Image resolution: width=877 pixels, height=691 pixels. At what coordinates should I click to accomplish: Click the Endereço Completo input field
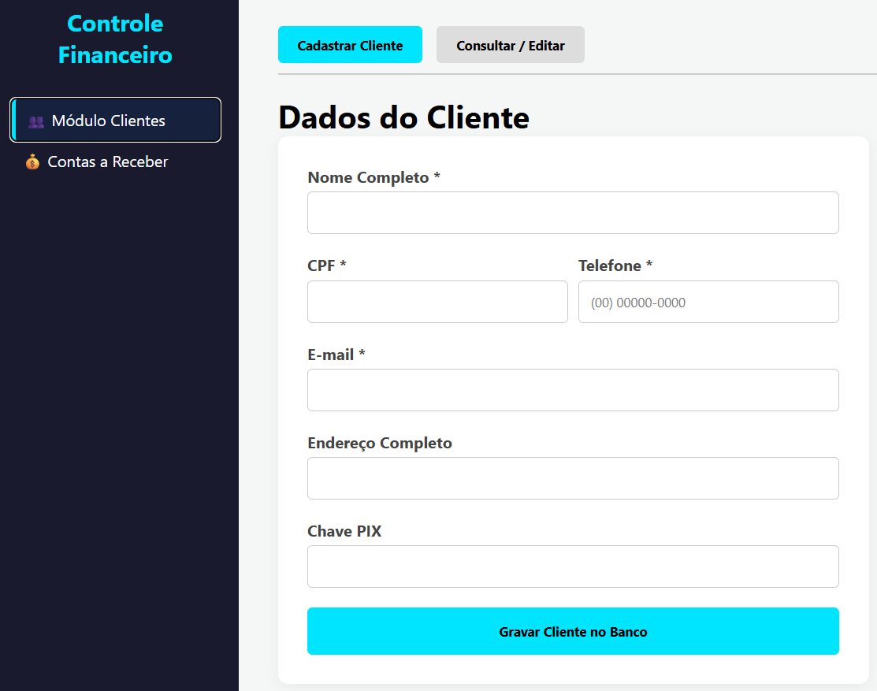tap(573, 478)
